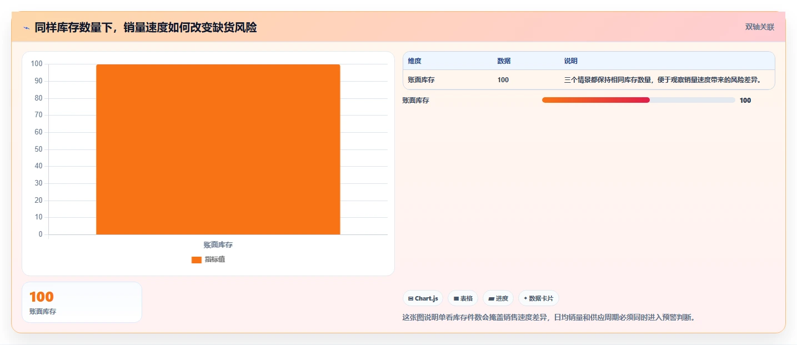The width and height of the screenshot is (797, 345).
Task: Select the 数据 column header
Action: [x=504, y=61]
